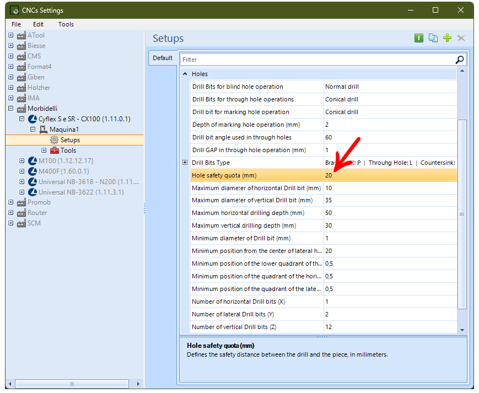The width and height of the screenshot is (479, 393).
Task: Click the CMS factory icon
Action: pos(21,56)
